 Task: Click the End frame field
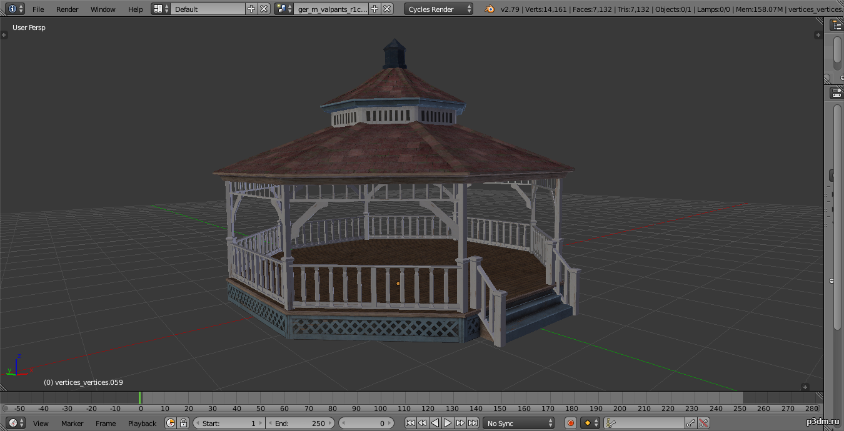[301, 423]
